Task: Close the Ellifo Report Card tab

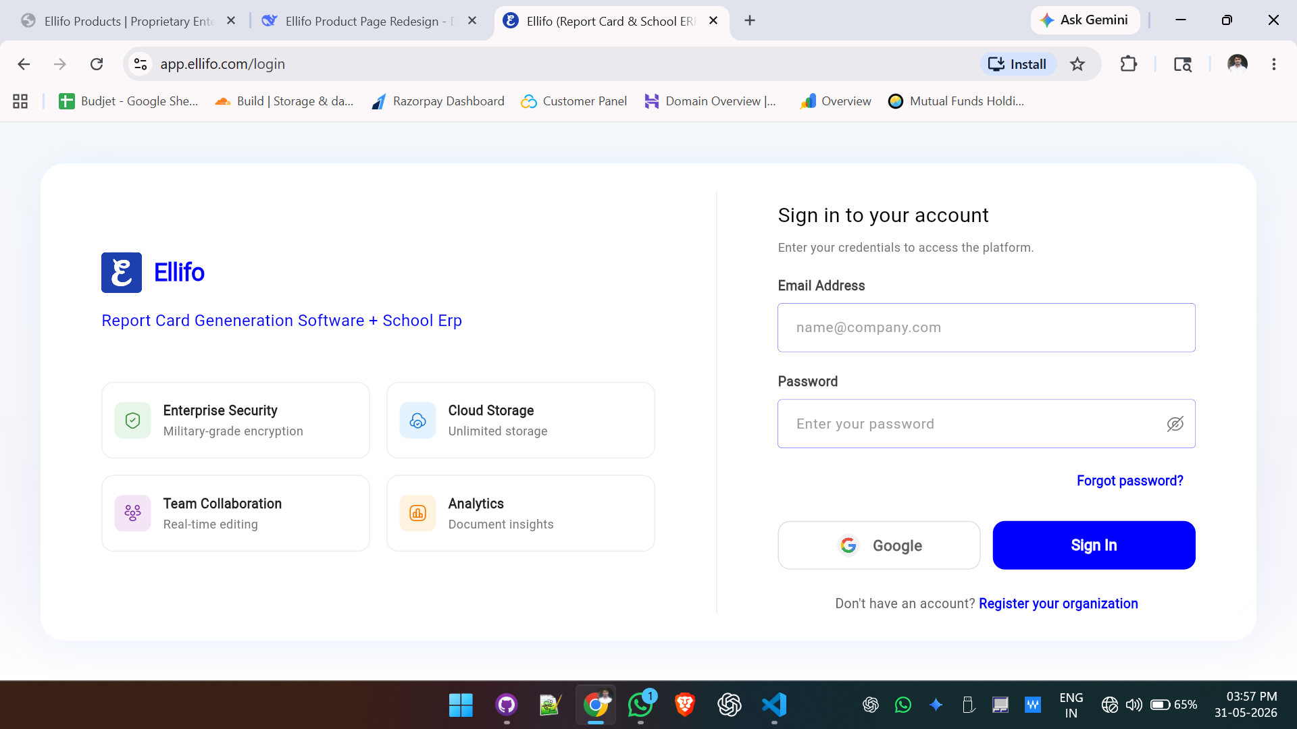Action: point(713,21)
